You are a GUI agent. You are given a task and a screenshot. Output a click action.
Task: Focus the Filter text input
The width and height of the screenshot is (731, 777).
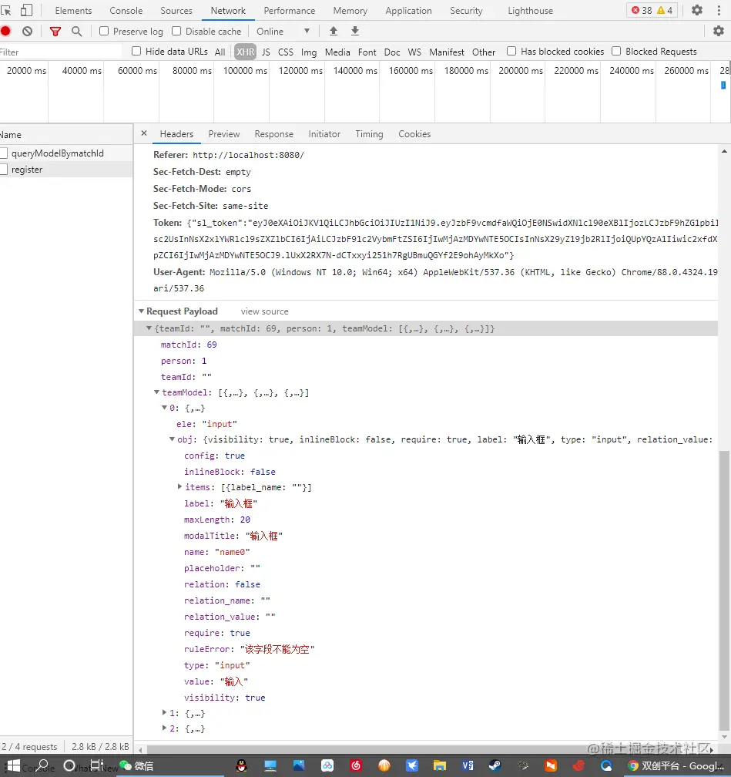pos(60,52)
